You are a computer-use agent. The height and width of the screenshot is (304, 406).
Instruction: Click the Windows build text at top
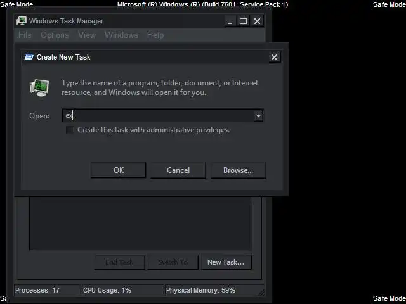click(202, 4)
